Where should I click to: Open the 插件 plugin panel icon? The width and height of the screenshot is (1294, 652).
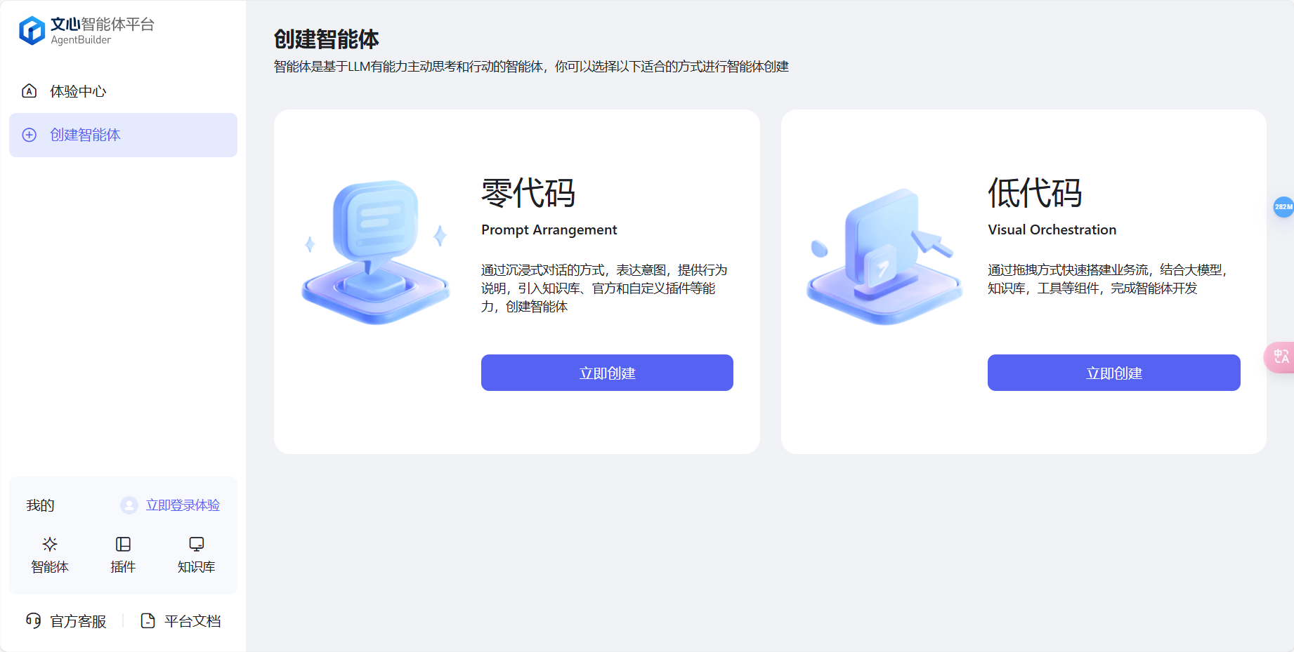[x=123, y=544]
